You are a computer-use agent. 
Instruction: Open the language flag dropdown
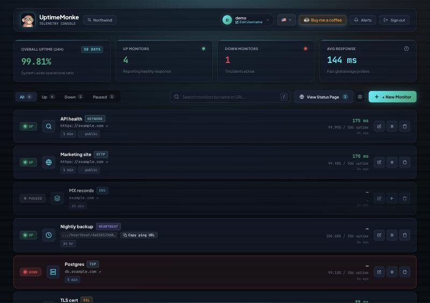pos(286,20)
